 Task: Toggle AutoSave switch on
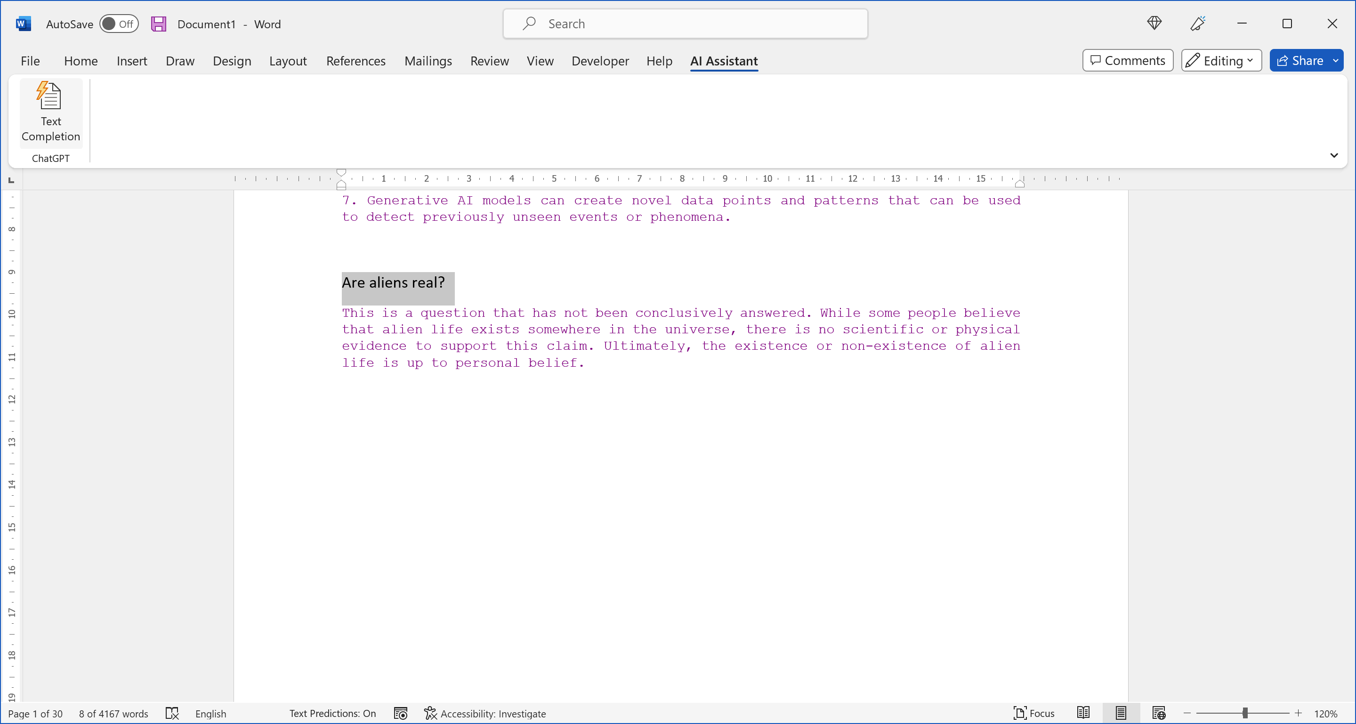pyautogui.click(x=119, y=24)
